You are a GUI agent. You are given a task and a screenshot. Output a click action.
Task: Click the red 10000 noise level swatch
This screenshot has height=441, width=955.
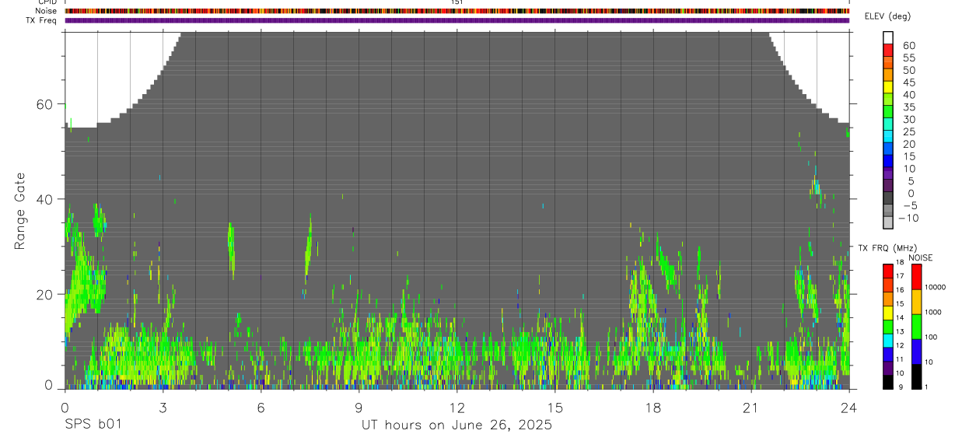pyautogui.click(x=917, y=277)
